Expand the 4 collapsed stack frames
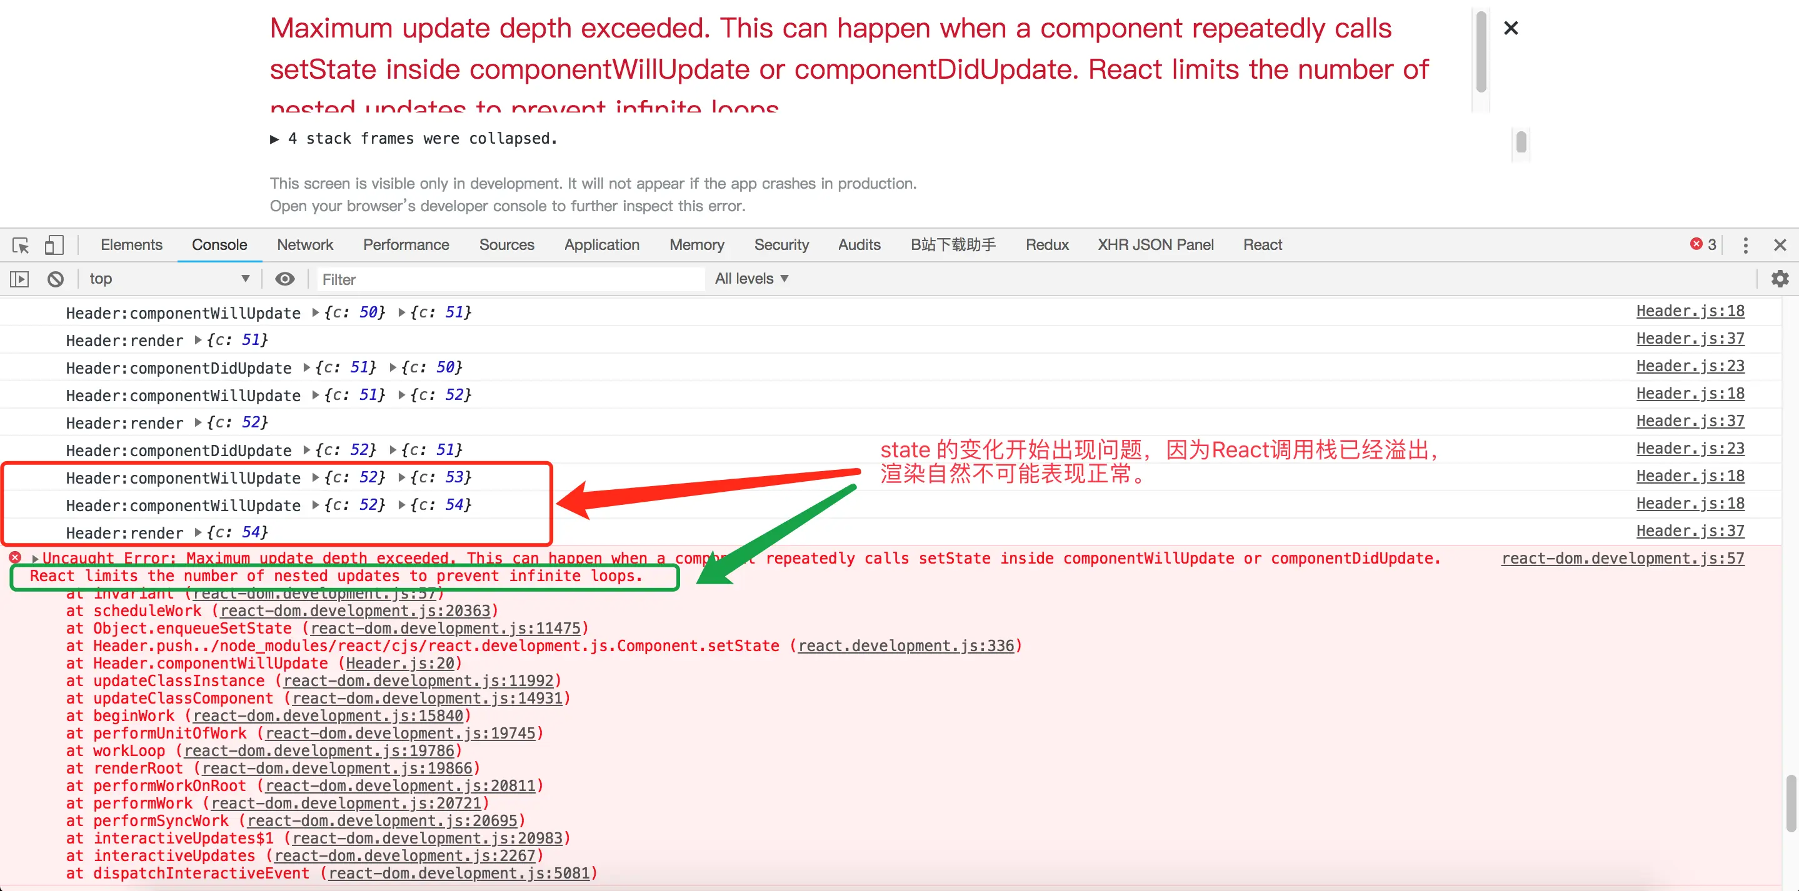The width and height of the screenshot is (1799, 891). 274,140
